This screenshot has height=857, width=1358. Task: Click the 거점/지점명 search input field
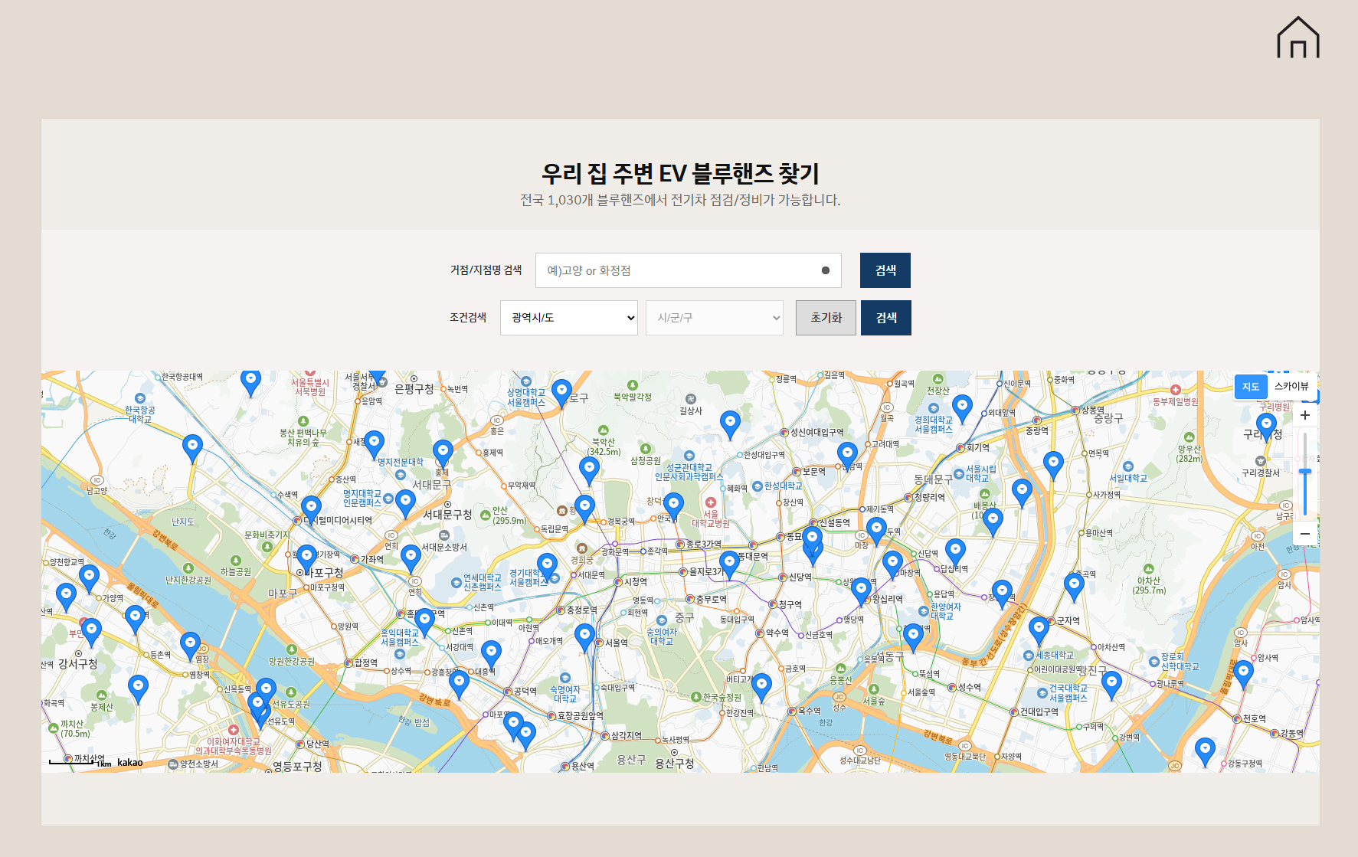click(688, 270)
